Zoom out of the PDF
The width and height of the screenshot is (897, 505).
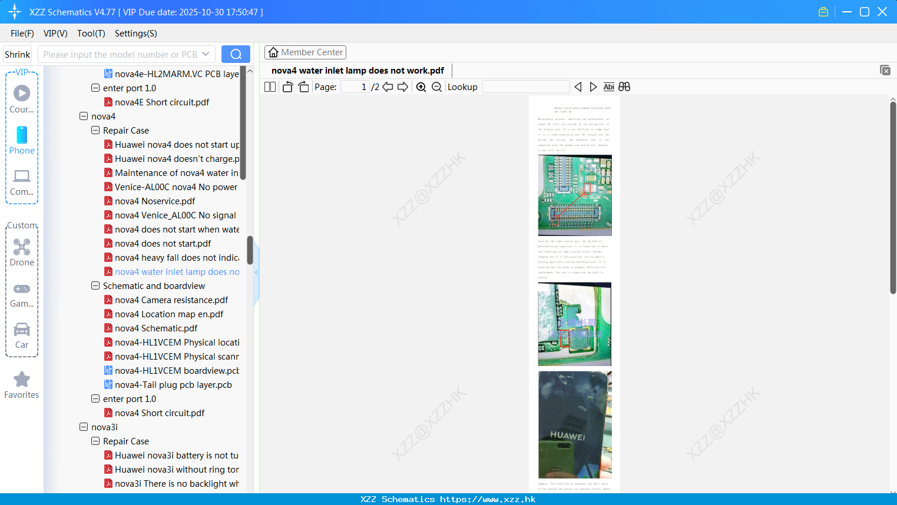[x=436, y=87]
